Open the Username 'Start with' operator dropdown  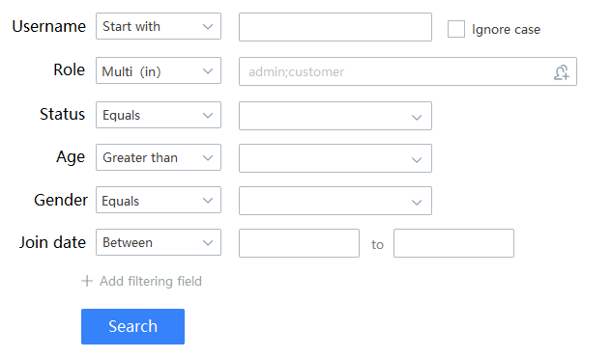159,26
